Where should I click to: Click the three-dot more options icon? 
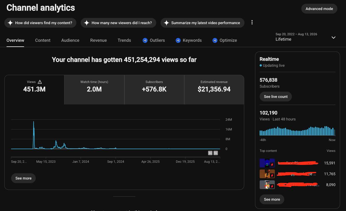252,23
